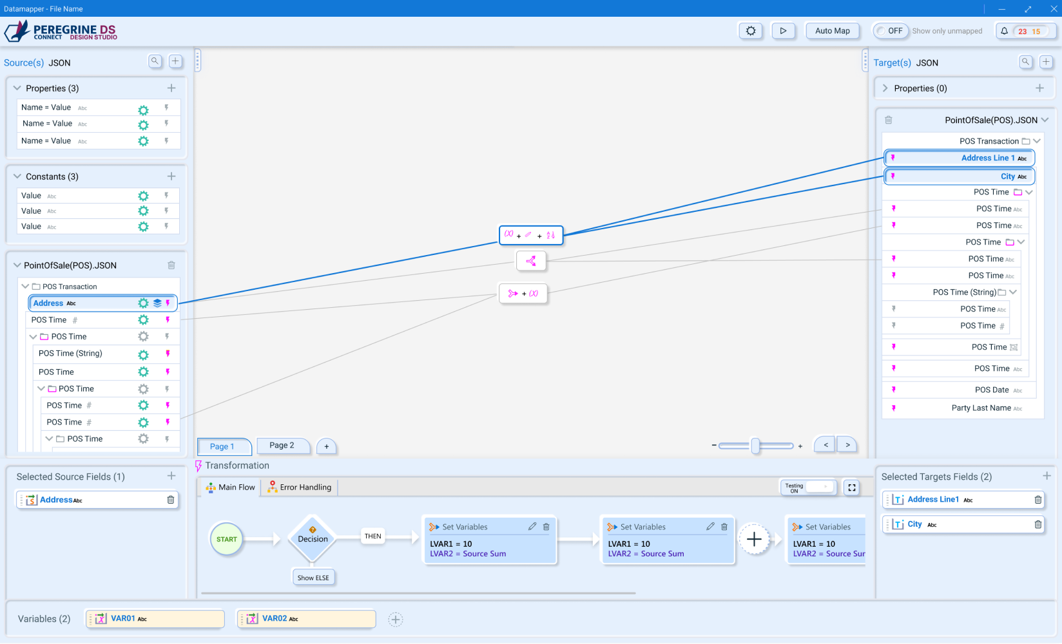Zoom in with plus beside slider
Screen dimensions: 1062x644
click(x=800, y=446)
